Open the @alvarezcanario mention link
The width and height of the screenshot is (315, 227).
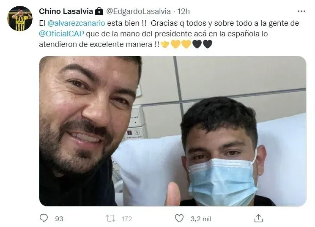[x=76, y=23]
